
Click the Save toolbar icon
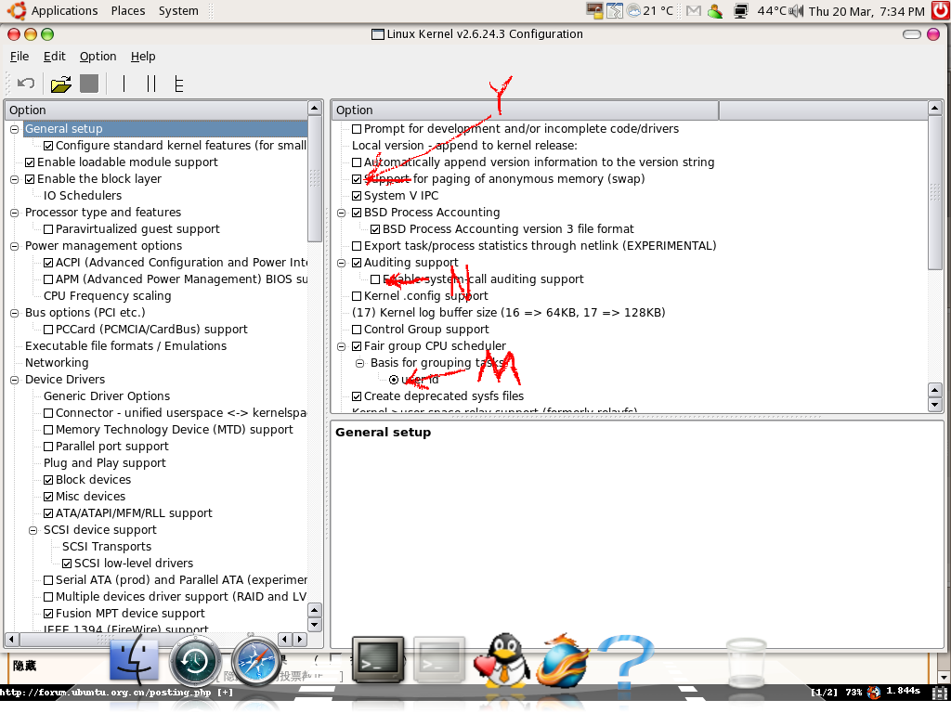(x=89, y=84)
